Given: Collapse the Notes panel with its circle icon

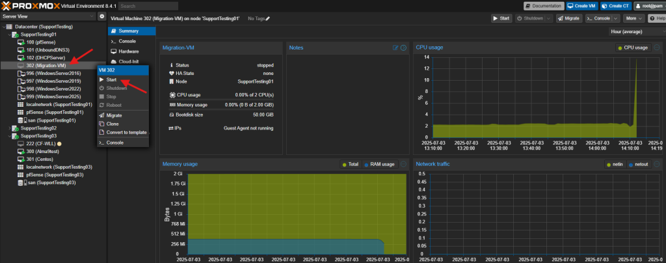Looking at the screenshot, I should pos(403,48).
